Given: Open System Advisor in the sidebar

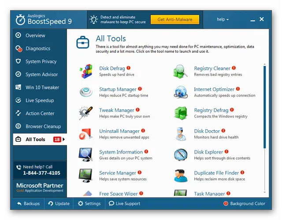Looking at the screenshot, I should tap(40, 74).
